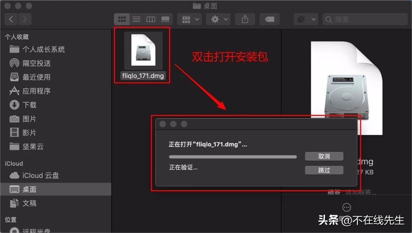This screenshot has width=412, height=233.
Task: Select the gallery view icon
Action: click(165, 19)
